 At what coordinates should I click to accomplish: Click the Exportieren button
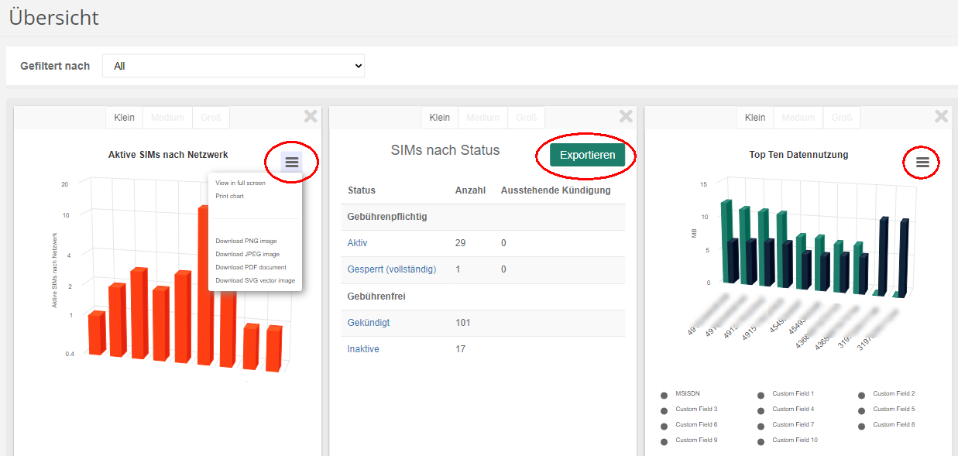click(x=585, y=155)
